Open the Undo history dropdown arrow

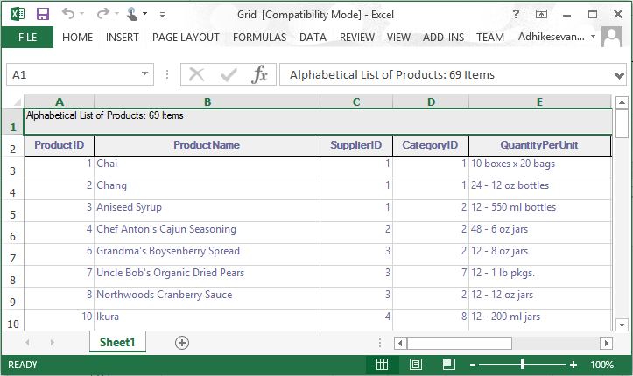pyautogui.click(x=81, y=14)
